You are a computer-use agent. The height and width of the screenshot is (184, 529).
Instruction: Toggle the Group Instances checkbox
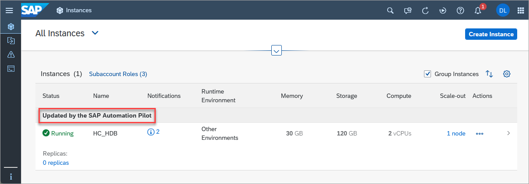[x=427, y=74]
